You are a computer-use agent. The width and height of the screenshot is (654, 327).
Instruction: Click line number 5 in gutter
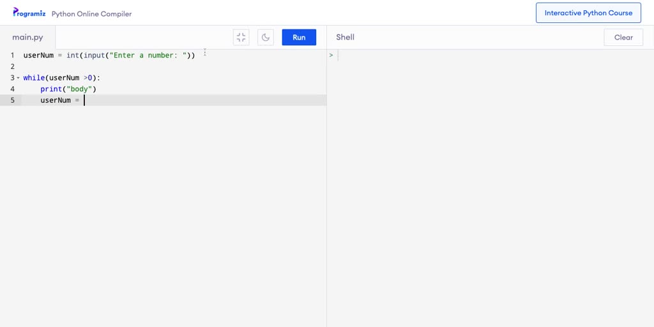(12, 100)
